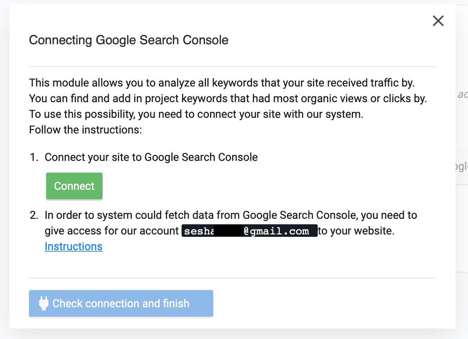Click the italic background text beside dialog

(463, 94)
